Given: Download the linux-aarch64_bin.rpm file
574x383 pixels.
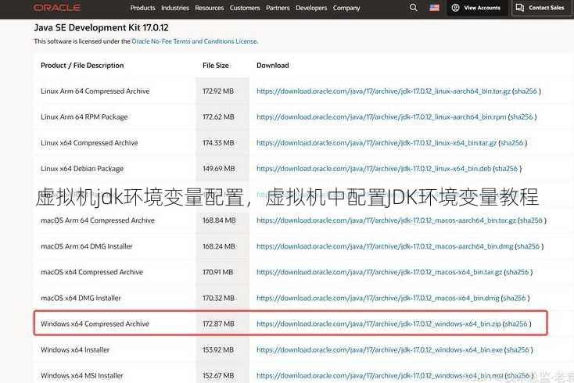Looking at the screenshot, I should pos(381,117).
